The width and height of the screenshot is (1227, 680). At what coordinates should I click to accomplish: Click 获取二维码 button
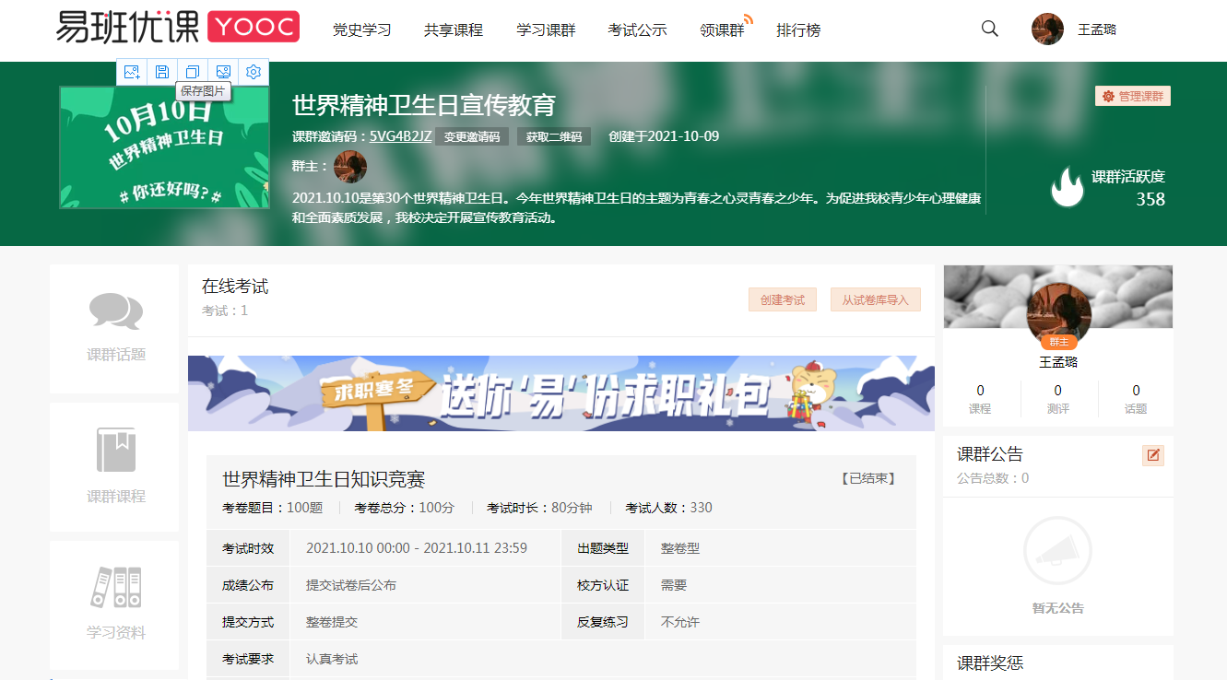[x=554, y=137]
